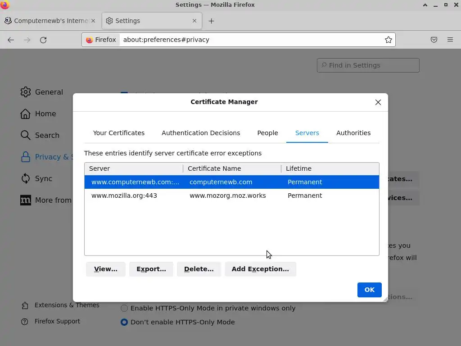Select the www.computernewb.com server row
The image size is (461, 346).
point(232,182)
